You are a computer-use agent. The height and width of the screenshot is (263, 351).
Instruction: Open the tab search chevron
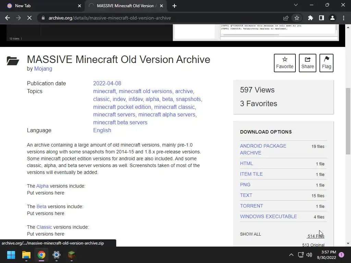(296, 5)
